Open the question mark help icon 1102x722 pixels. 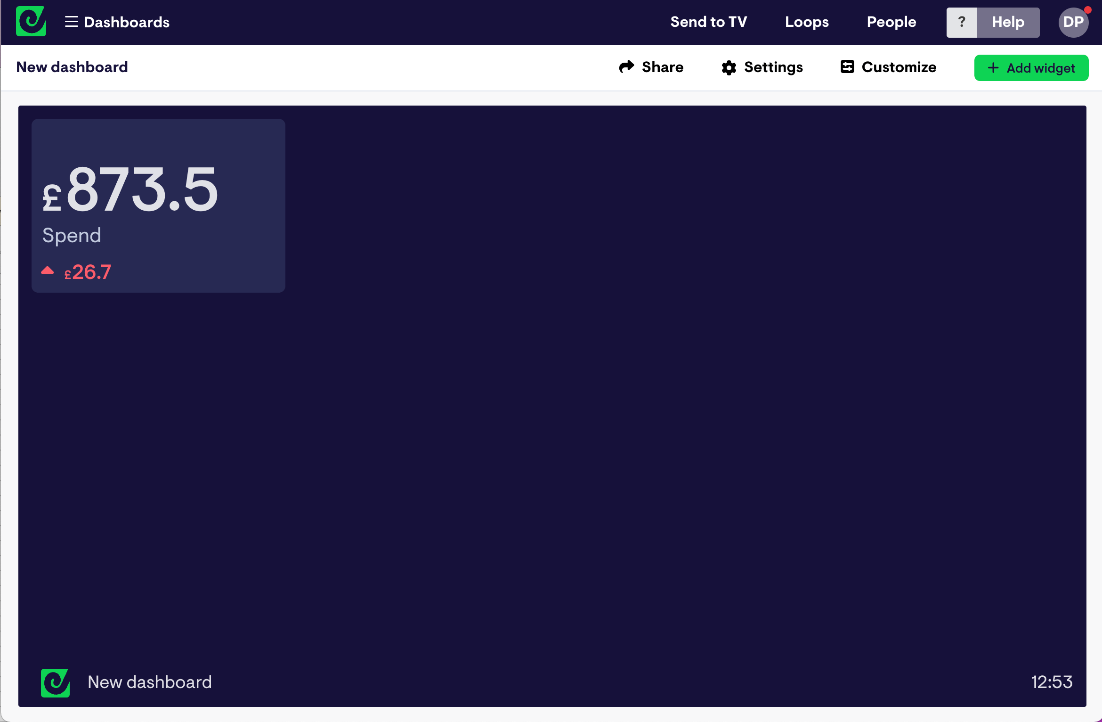(x=962, y=22)
